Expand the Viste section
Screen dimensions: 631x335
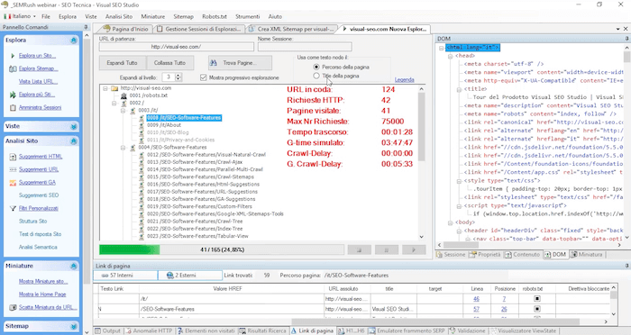tap(74, 127)
